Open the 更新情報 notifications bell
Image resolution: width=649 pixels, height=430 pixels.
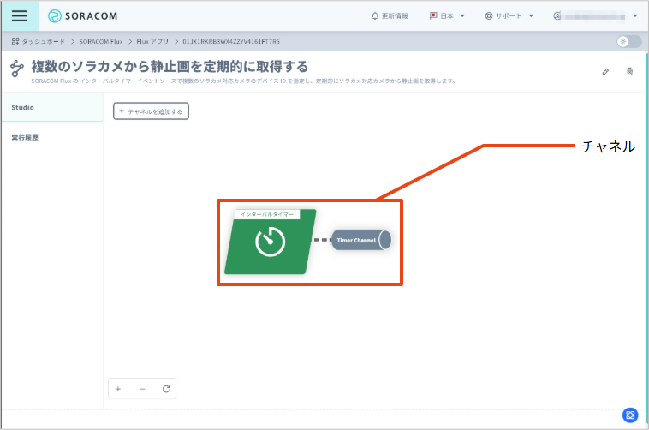[389, 15]
